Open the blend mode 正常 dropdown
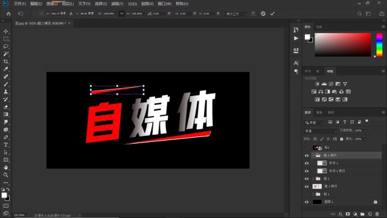387x218 pixels. pos(321,131)
